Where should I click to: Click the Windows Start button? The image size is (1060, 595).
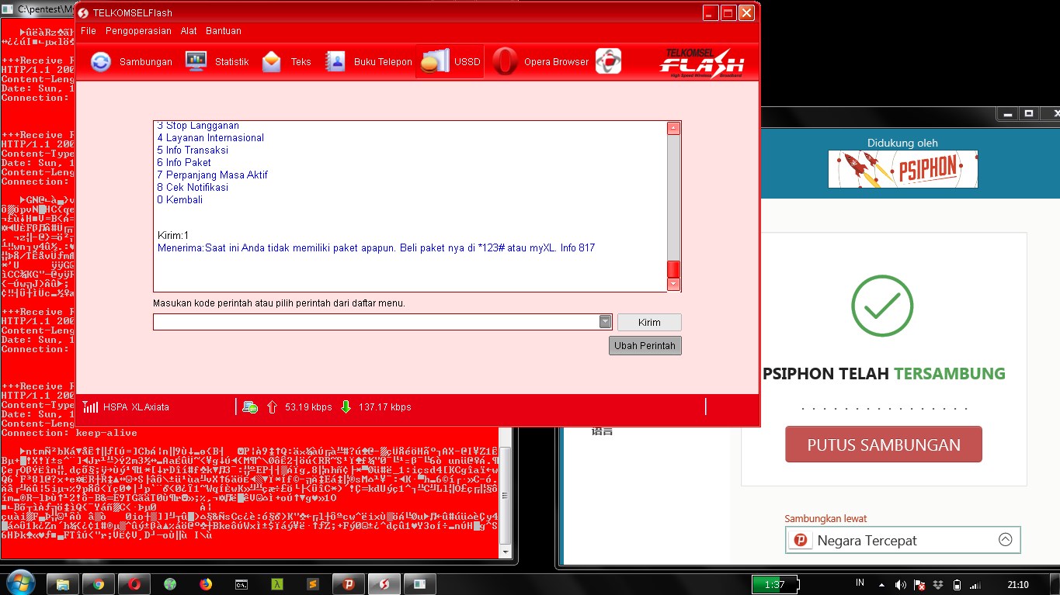click(x=20, y=583)
